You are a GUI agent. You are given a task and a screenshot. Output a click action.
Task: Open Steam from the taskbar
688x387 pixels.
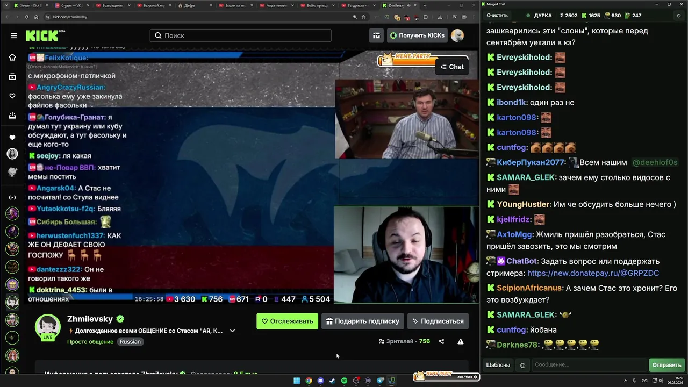click(332, 381)
